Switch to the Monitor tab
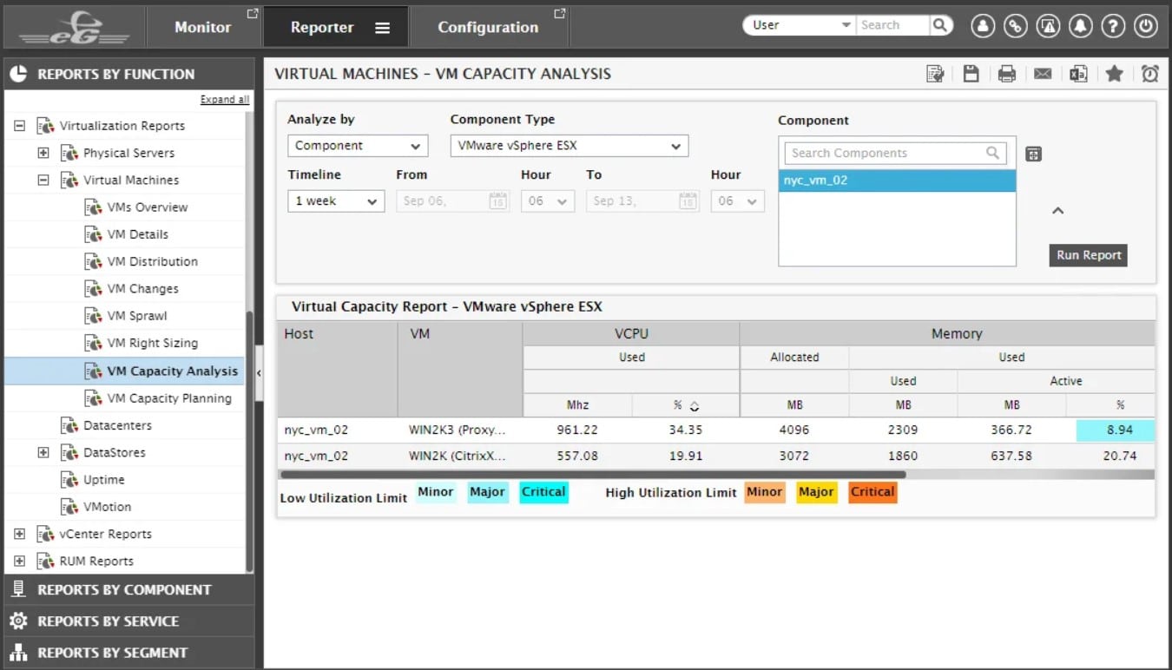 (202, 27)
